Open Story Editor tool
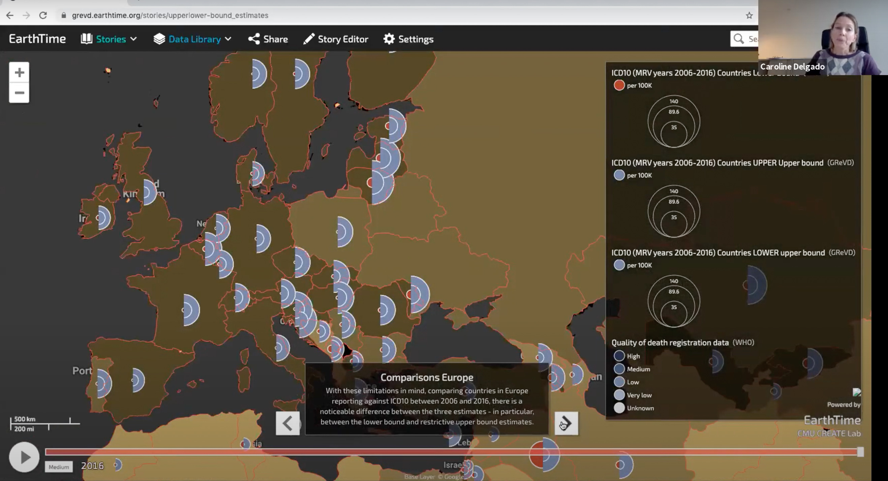Viewport: 888px width, 481px height. (x=336, y=38)
